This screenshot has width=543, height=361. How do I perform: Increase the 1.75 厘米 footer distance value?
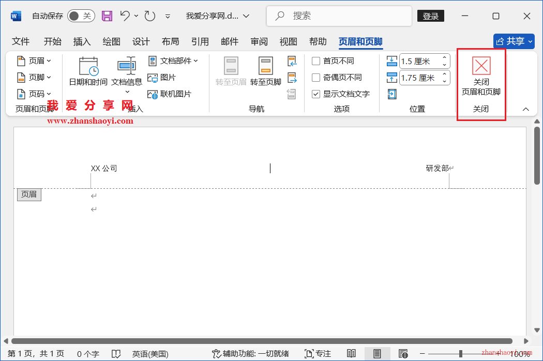click(x=444, y=74)
